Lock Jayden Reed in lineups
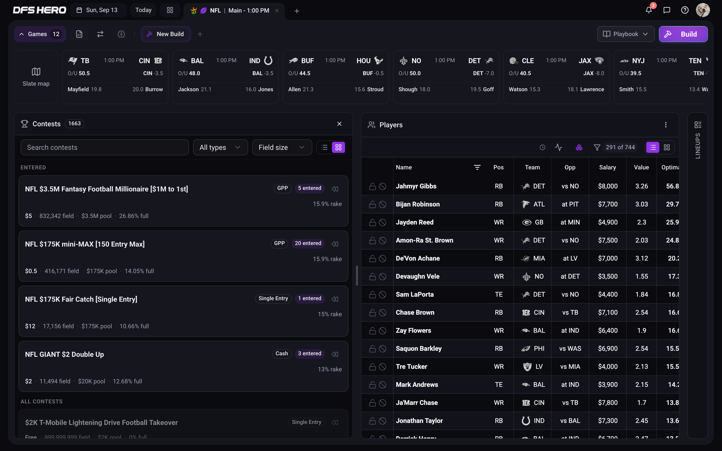This screenshot has width=722, height=451. click(372, 222)
